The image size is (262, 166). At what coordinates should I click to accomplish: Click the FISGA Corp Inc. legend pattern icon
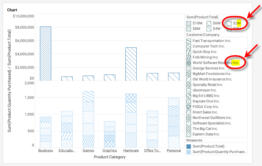[189, 107]
